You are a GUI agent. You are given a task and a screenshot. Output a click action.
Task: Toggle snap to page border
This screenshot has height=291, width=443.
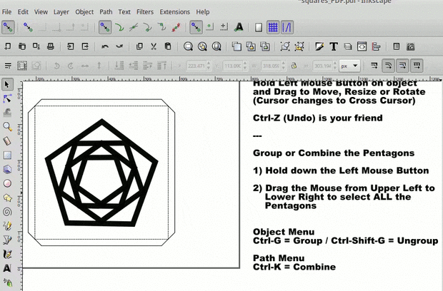pos(259,27)
